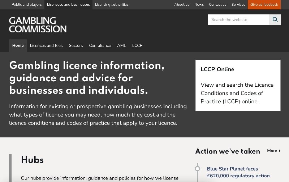Click the magnifying glass search icon
Viewport: 289px width, 182px height.
275,19
